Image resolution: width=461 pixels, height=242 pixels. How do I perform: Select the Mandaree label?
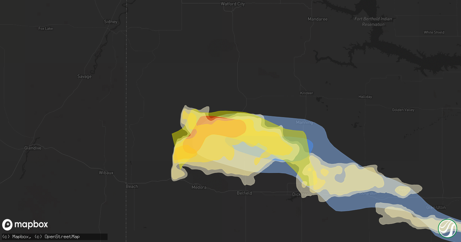tap(318, 19)
